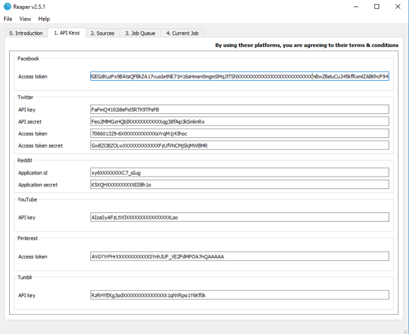Click the Tumblr group label
The image size is (409, 334).
pos(25,277)
